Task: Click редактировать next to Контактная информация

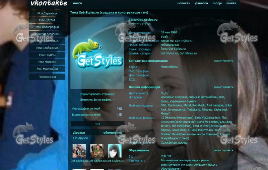Action: pyautogui.click(x=223, y=61)
